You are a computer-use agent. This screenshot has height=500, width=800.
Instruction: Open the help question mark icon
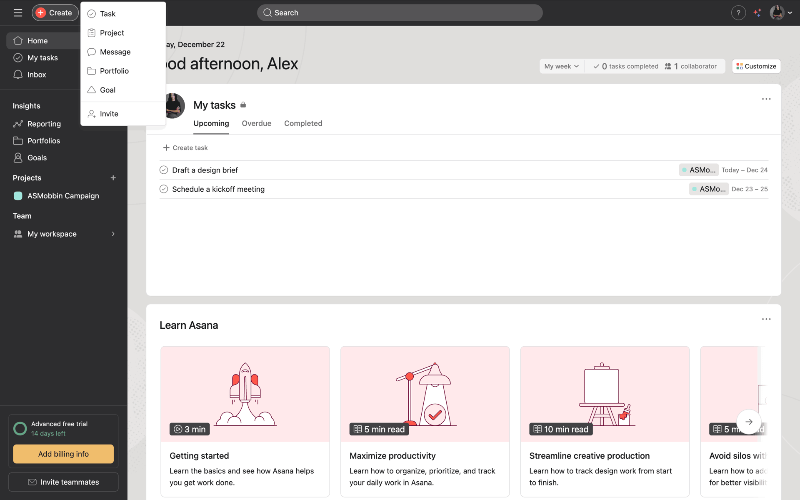pos(738,13)
